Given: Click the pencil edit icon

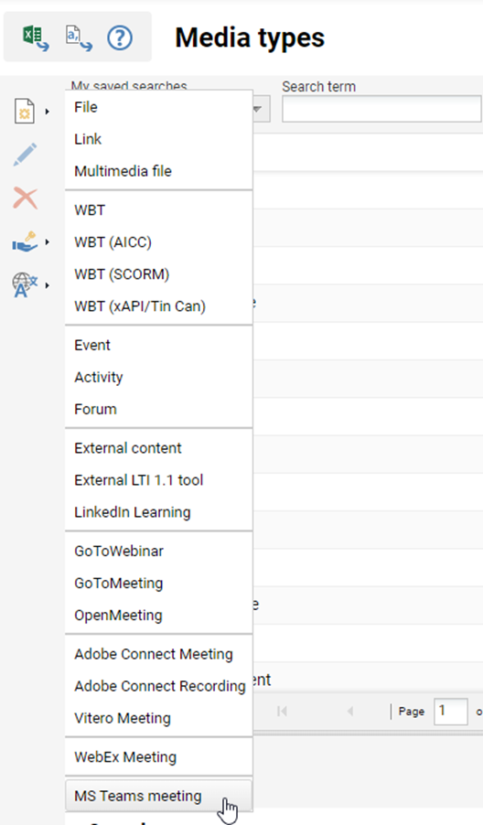Looking at the screenshot, I should point(25,155).
